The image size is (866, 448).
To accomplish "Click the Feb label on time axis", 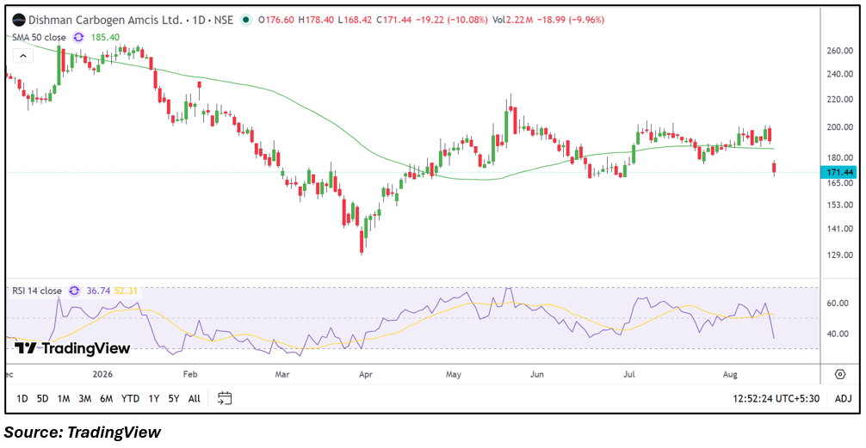I will (x=190, y=374).
